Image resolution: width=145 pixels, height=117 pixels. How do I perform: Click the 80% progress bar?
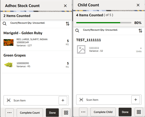(104, 23)
